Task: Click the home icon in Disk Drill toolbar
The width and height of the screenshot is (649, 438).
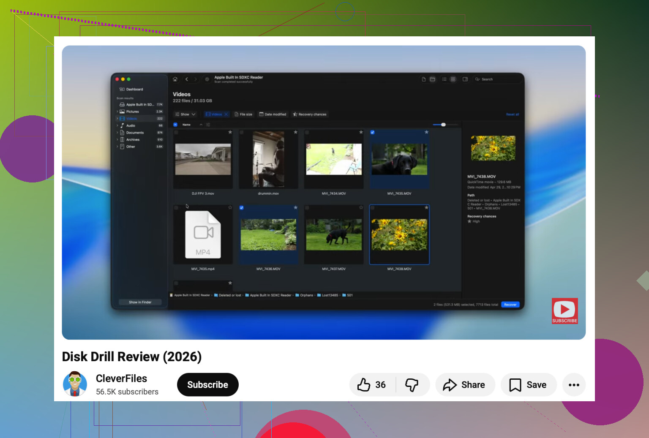Action: (175, 79)
